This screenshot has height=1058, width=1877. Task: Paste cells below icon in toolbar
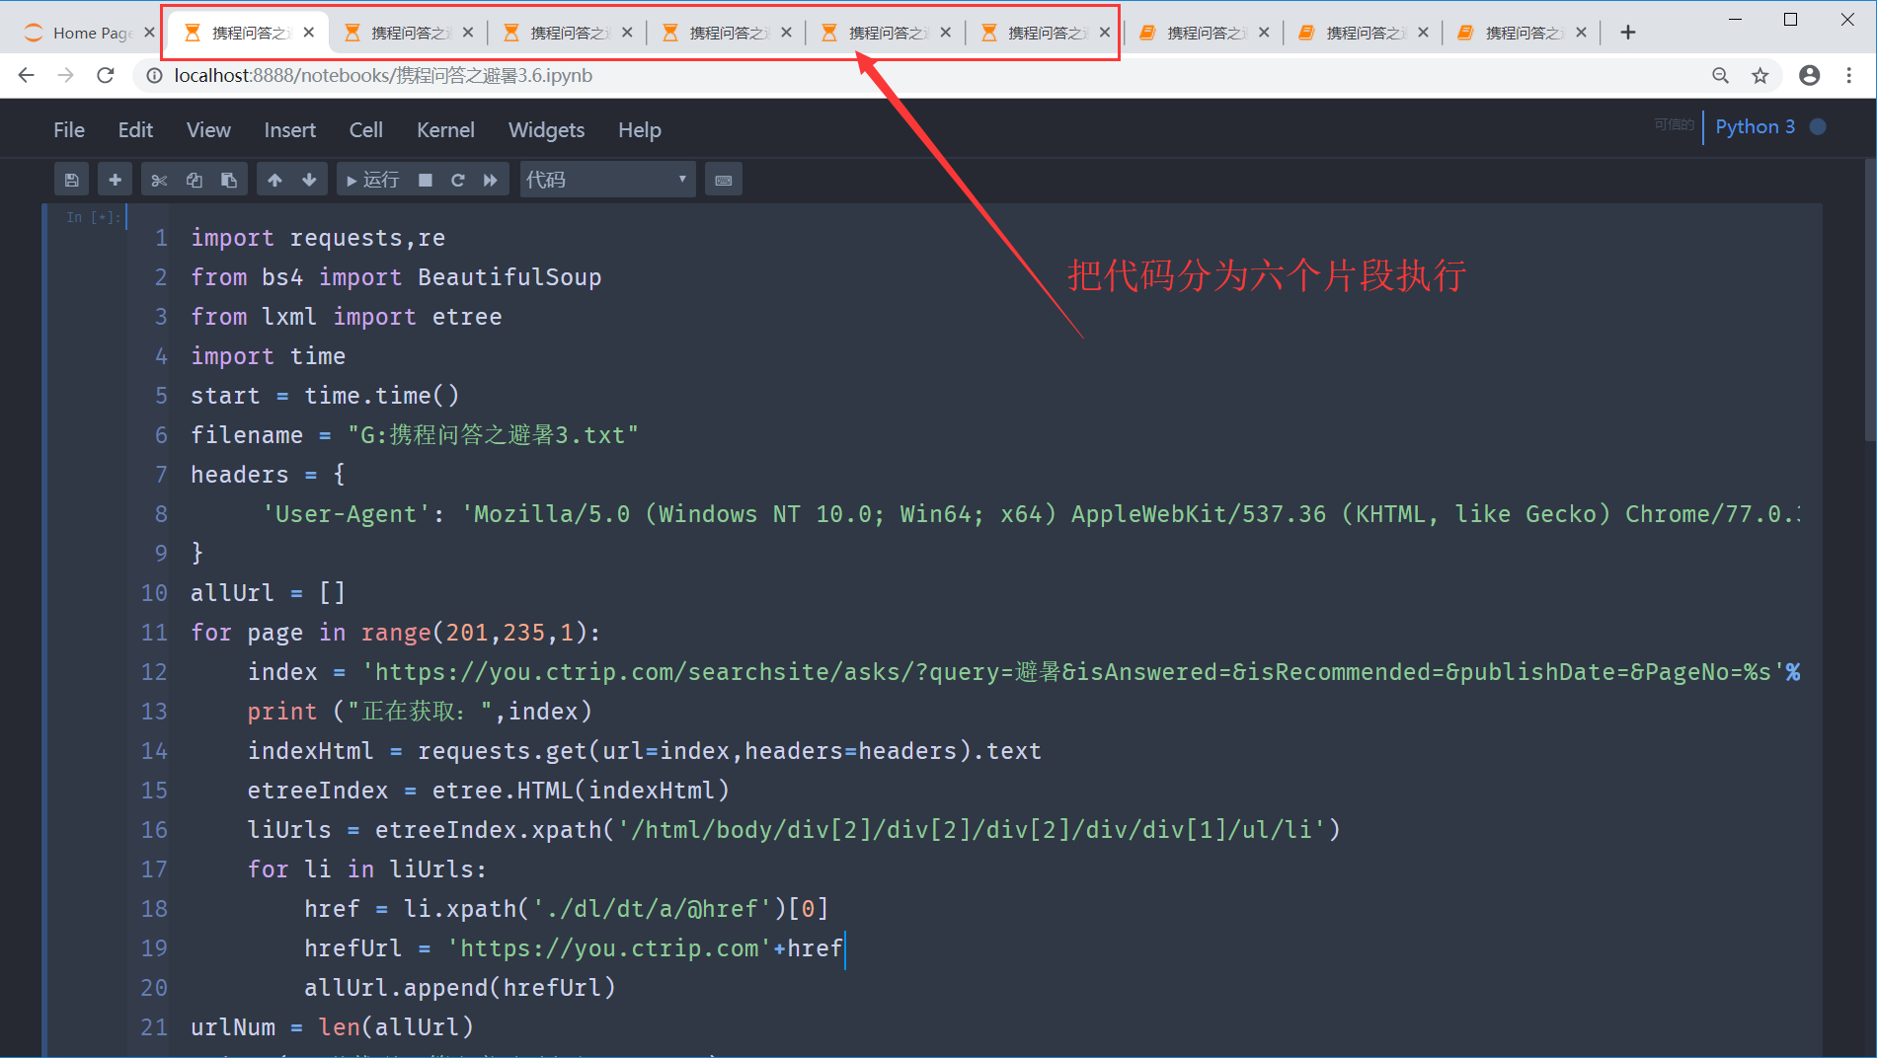pyautogui.click(x=229, y=180)
